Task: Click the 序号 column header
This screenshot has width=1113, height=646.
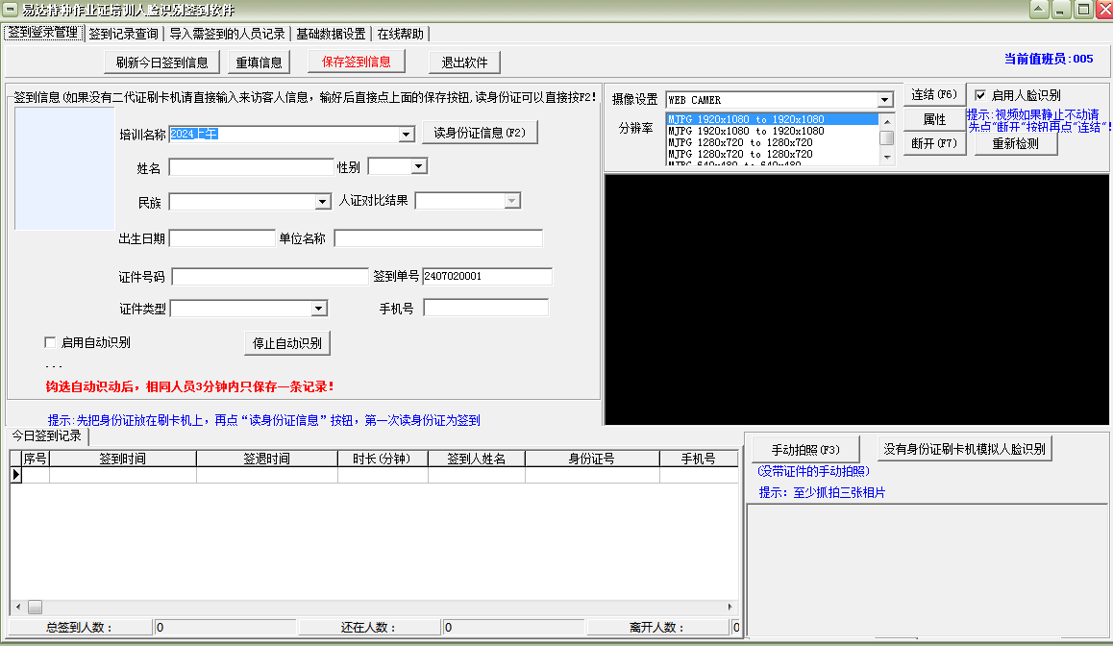Action: click(36, 459)
